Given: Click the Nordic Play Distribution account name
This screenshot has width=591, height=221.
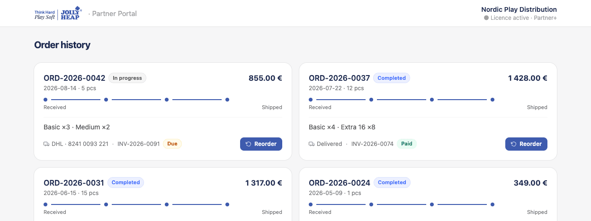Looking at the screenshot, I should pyautogui.click(x=519, y=9).
